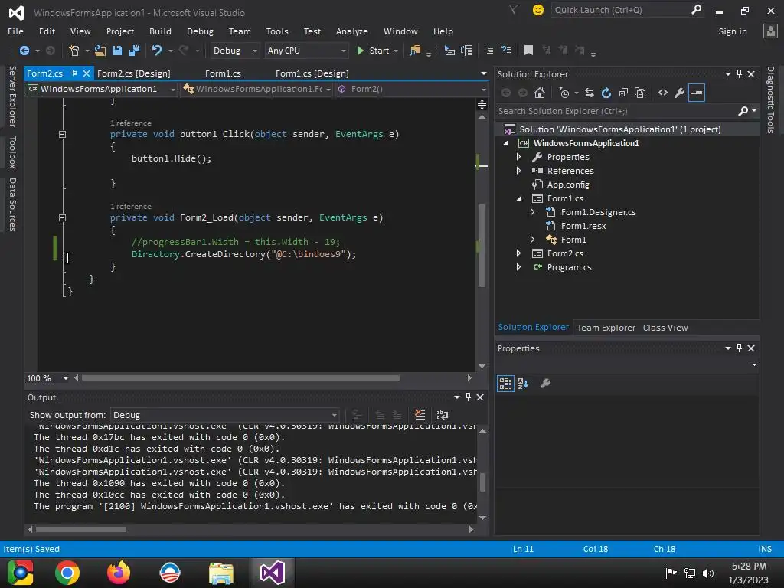Image resolution: width=784 pixels, height=588 pixels.
Task: Click the Property Pages wrench icon
Action: [x=545, y=384]
